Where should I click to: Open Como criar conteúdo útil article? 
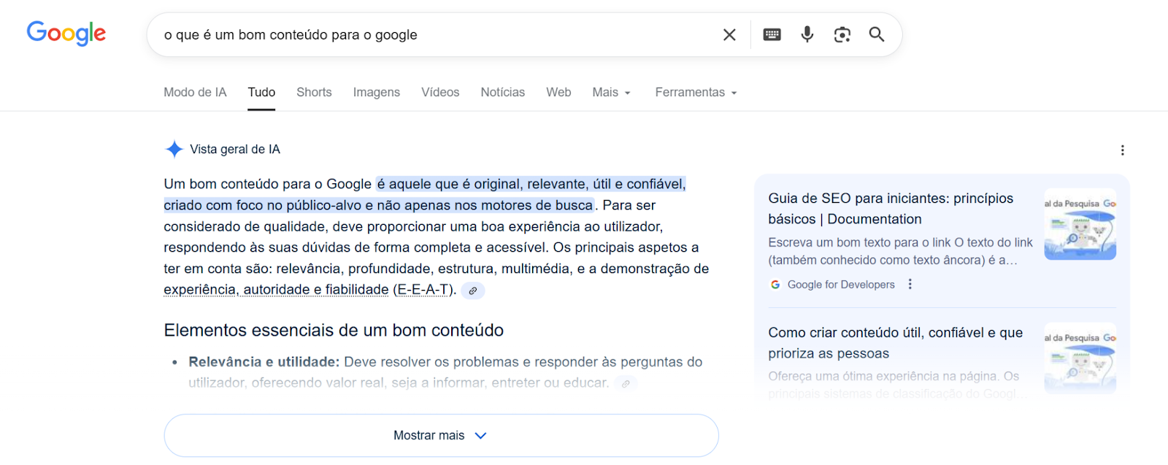pos(895,342)
